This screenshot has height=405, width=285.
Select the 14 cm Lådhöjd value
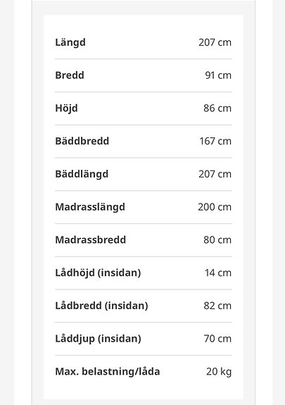tap(218, 273)
